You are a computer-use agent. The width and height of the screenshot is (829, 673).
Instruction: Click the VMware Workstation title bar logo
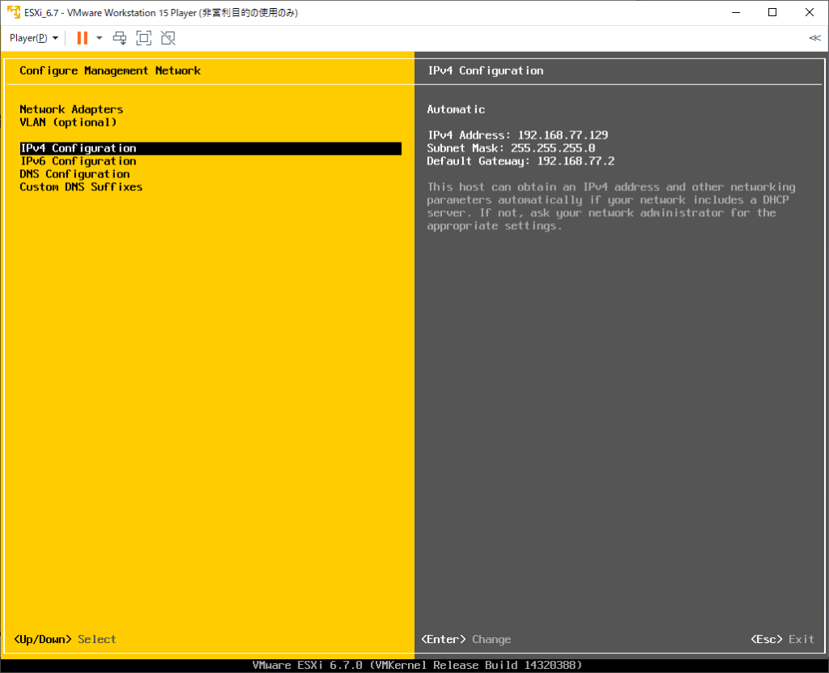[14, 12]
